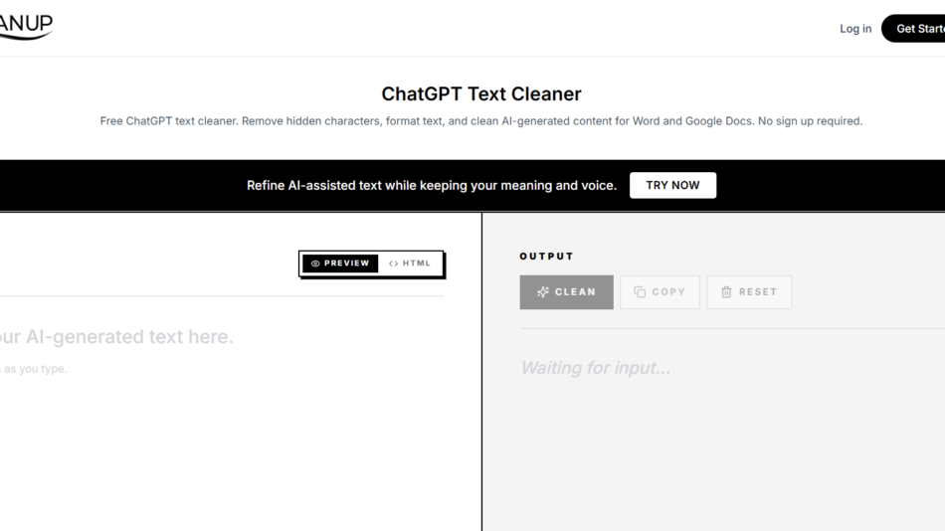
Task: Reset the output with the RESET button
Action: pyautogui.click(x=749, y=292)
